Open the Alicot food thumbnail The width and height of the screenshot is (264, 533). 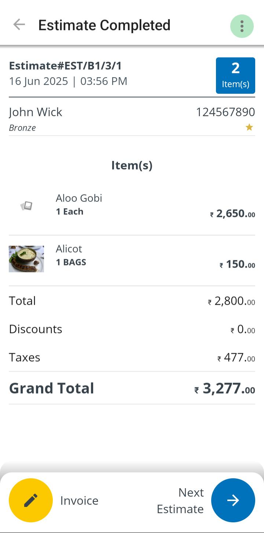tap(26, 259)
